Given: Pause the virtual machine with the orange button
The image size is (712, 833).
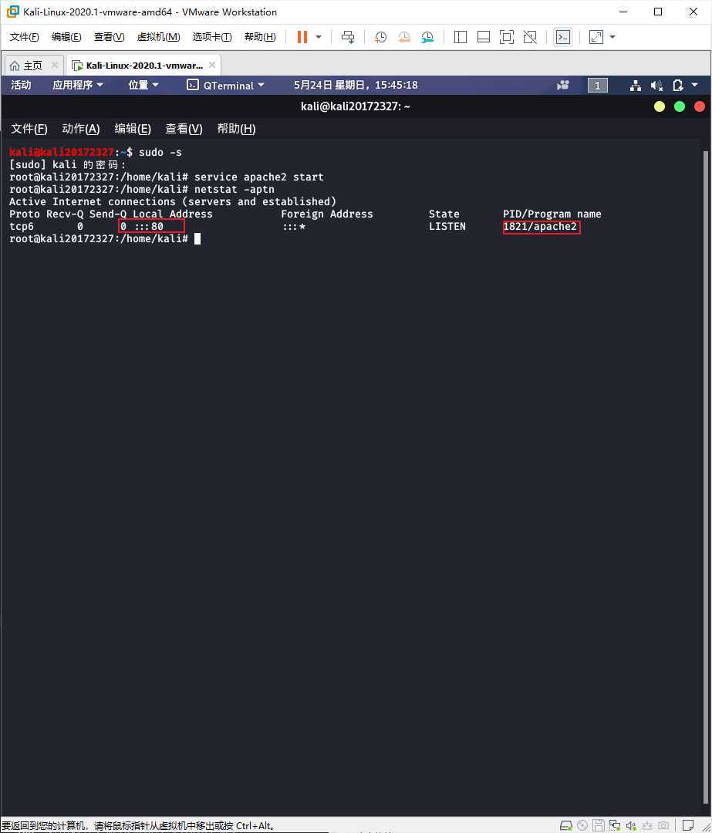Looking at the screenshot, I should 302,37.
